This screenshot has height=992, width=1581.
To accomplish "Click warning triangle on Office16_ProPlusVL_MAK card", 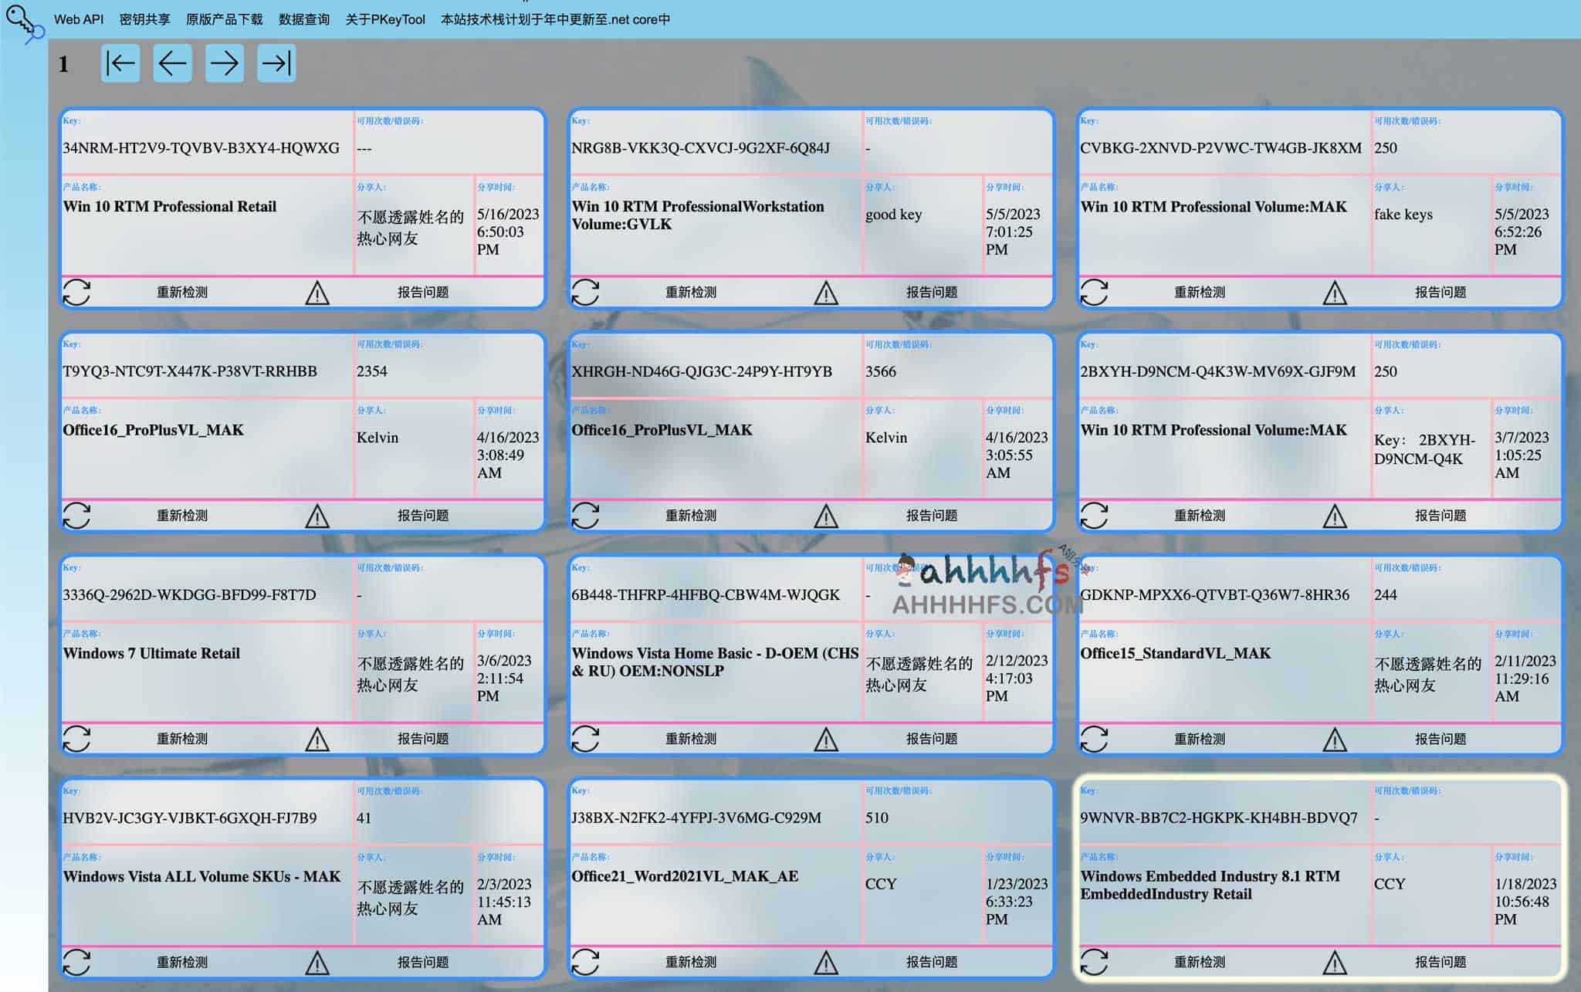I will pyautogui.click(x=317, y=516).
